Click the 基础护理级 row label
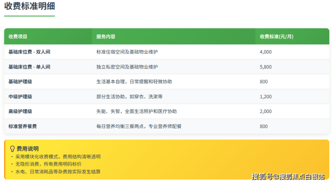This screenshot has height=184, width=332. 20,82
